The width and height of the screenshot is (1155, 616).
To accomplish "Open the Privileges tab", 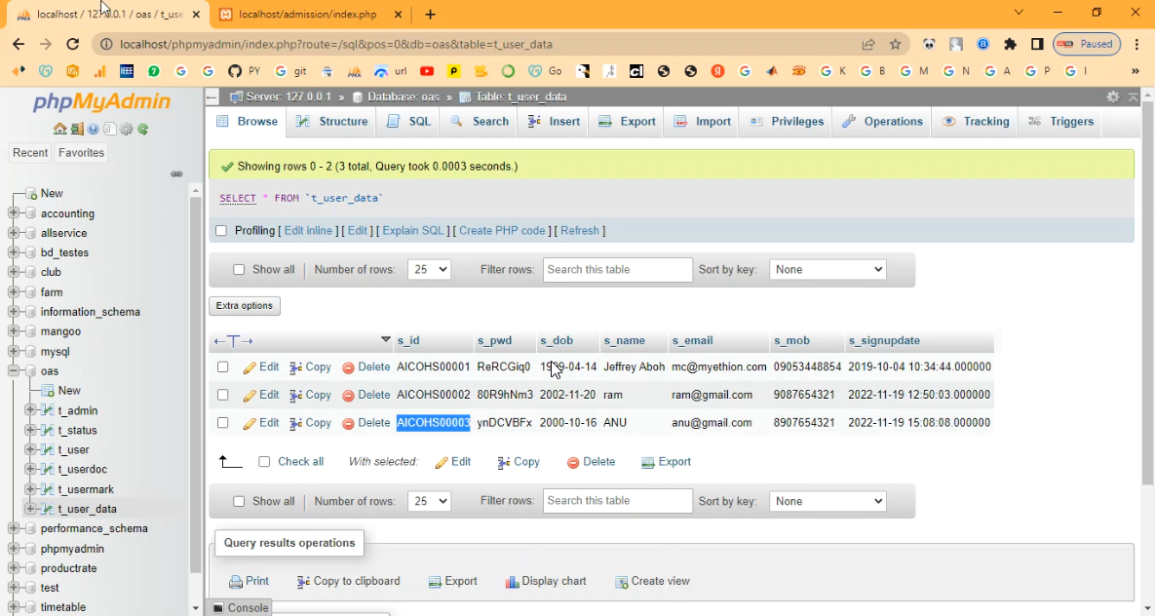I will (787, 122).
